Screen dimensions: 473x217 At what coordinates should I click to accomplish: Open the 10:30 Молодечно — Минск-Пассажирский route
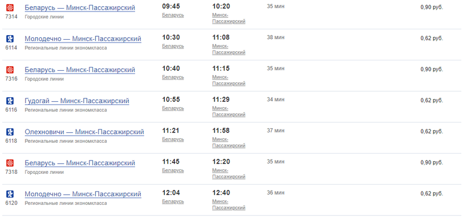click(83, 39)
